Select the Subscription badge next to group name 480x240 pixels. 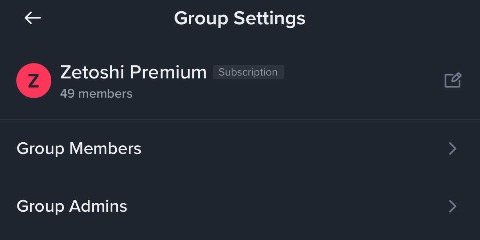point(248,72)
